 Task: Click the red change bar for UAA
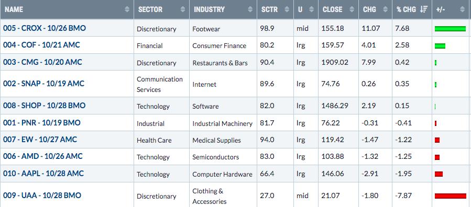[x=450, y=196]
